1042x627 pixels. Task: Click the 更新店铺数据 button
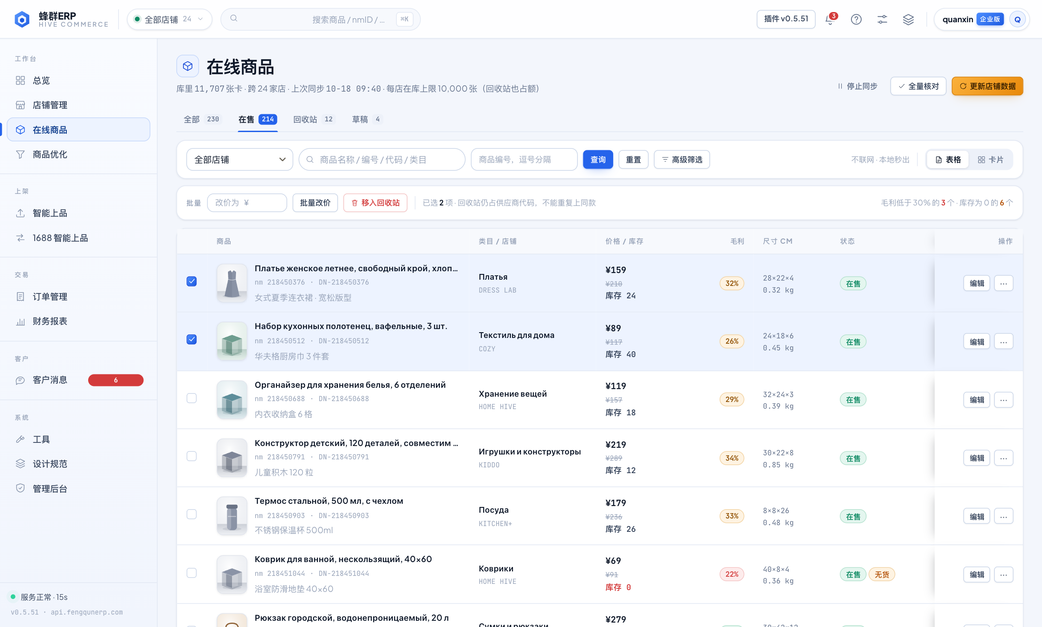click(x=987, y=86)
